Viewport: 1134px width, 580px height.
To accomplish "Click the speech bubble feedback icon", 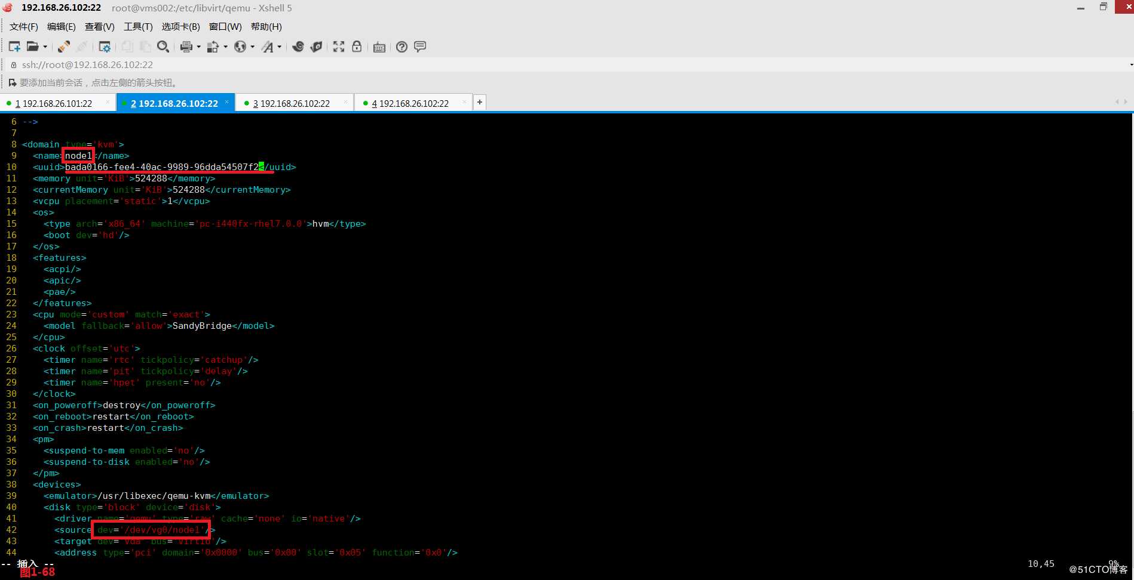I will click(x=420, y=47).
